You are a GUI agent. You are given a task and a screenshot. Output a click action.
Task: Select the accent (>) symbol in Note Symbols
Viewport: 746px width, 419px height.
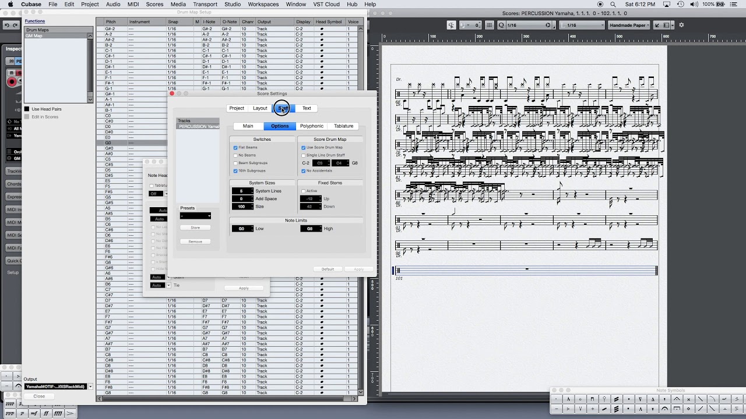568,409
